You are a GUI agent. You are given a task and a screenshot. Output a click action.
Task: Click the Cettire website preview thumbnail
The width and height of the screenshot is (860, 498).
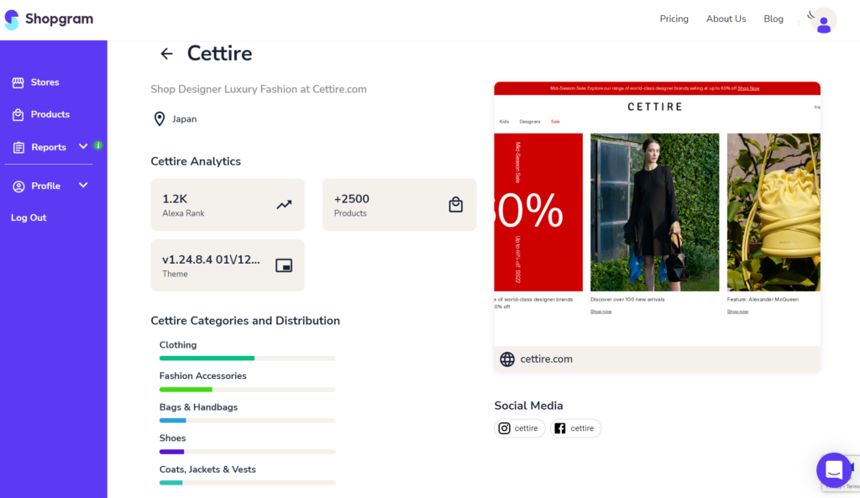[657, 214]
